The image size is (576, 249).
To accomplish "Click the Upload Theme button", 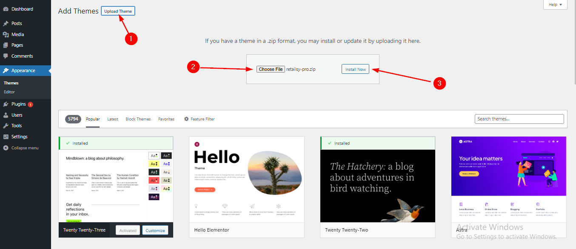I will (118, 11).
